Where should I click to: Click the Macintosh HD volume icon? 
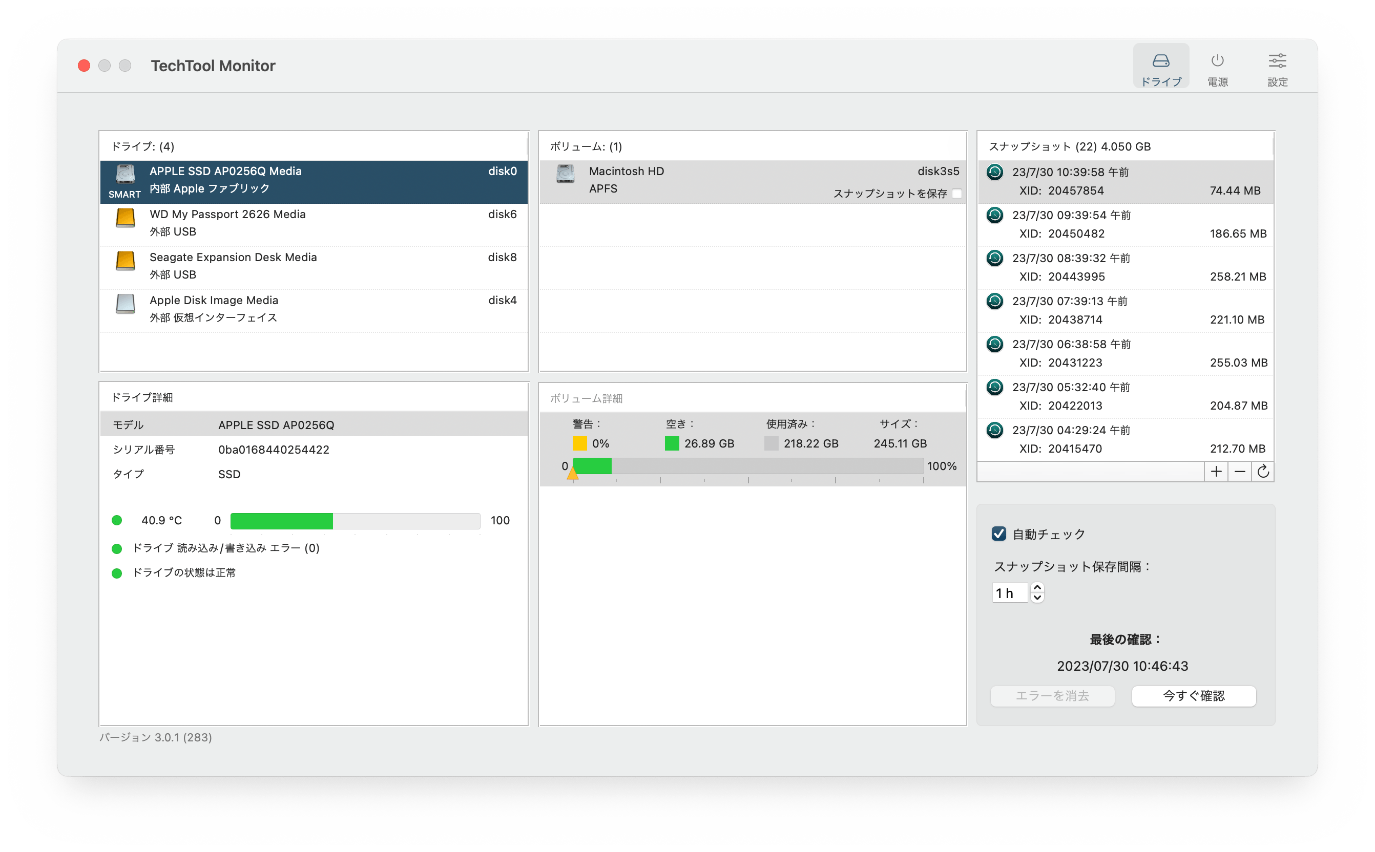[565, 174]
